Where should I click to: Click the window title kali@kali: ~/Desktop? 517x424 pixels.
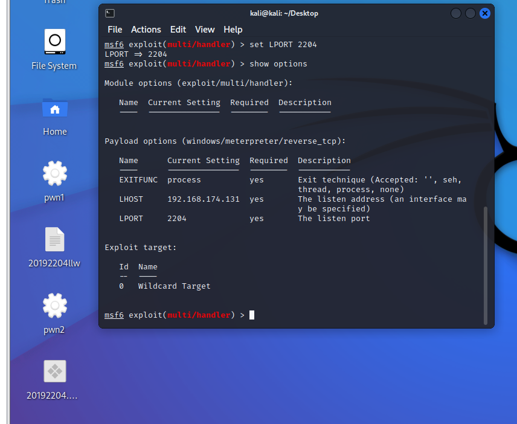click(284, 13)
